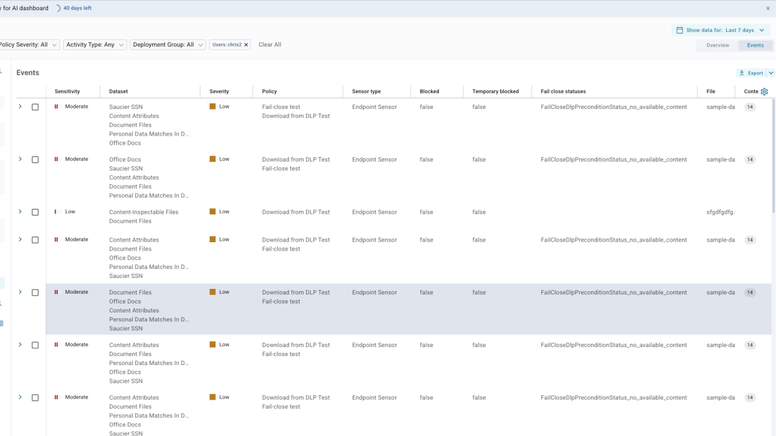
Task: Open the Export options dropdown arrow
Action: 771,73
